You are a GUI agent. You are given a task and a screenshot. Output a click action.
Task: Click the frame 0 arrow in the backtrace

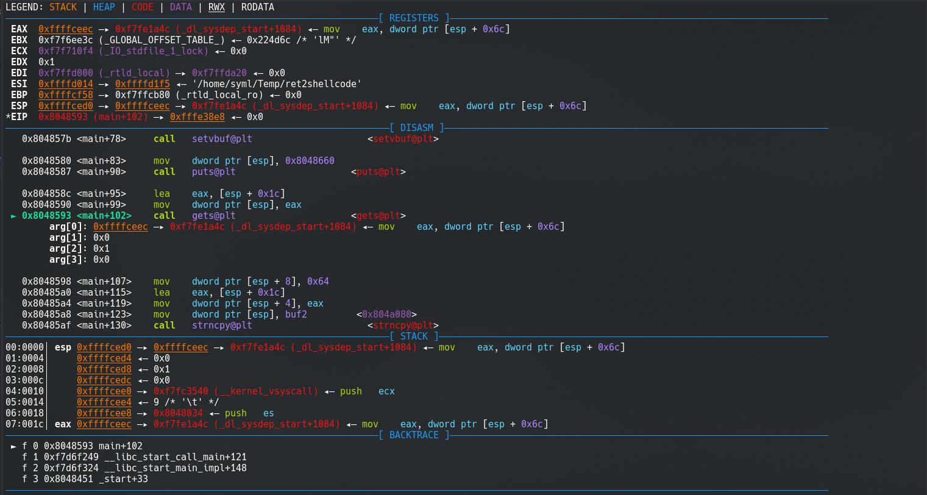13,446
